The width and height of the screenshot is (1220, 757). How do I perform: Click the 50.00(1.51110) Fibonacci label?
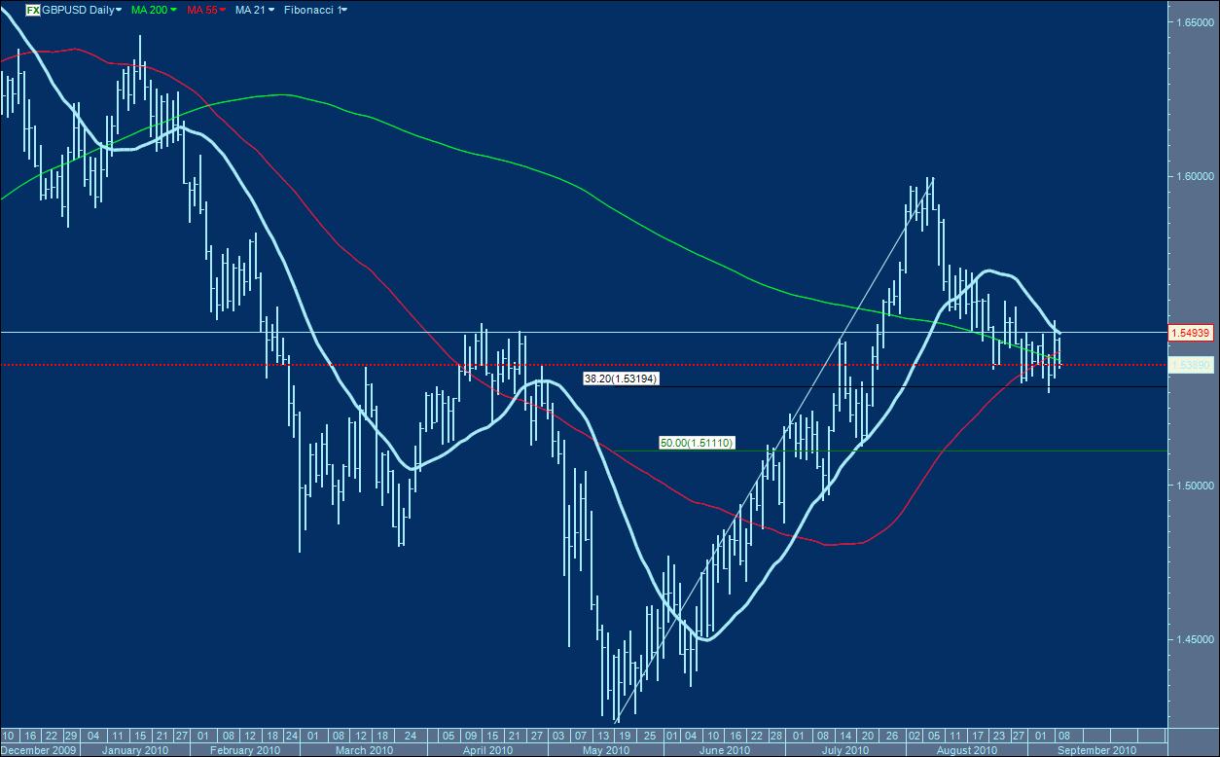click(697, 441)
